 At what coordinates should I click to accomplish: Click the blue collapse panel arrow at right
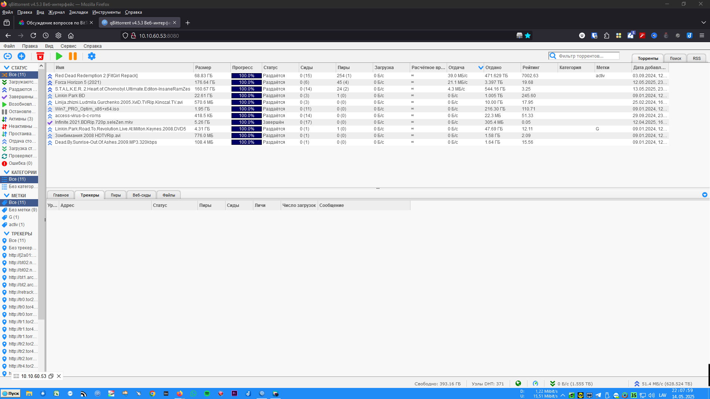(x=705, y=195)
